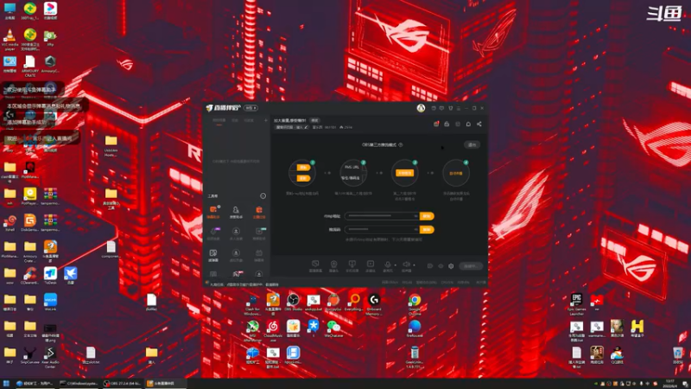This screenshot has width=691, height=389.
Task: Open ToDesk desktop shortcut
Action: coord(50,276)
